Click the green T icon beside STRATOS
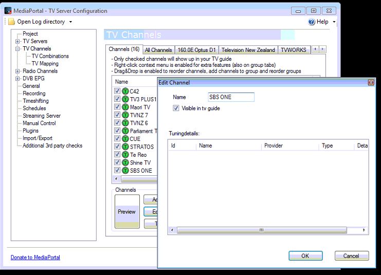The height and width of the screenshot is (275, 381). pos(125,147)
